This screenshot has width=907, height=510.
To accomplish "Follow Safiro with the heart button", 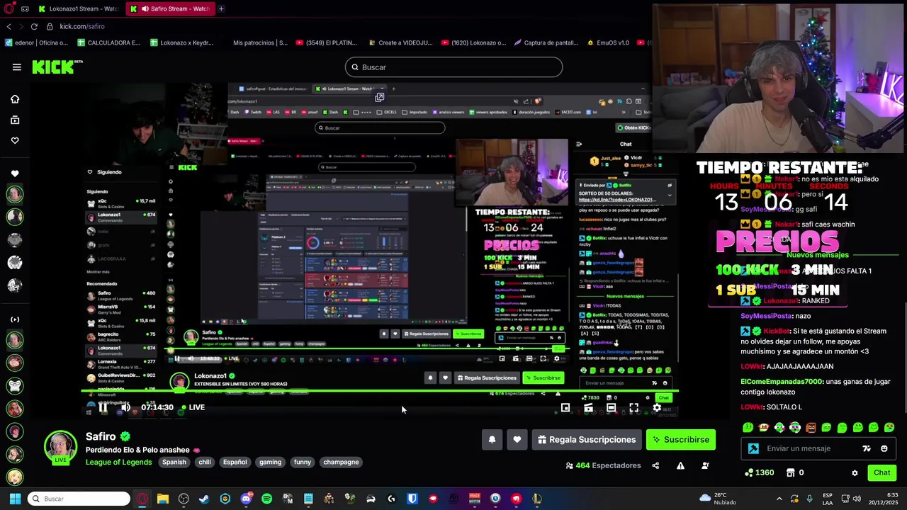I will pos(517,440).
